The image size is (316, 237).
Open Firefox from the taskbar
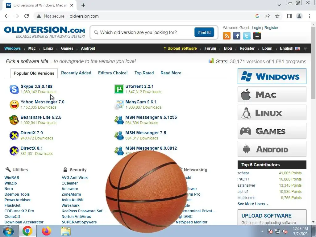tap(47, 231)
